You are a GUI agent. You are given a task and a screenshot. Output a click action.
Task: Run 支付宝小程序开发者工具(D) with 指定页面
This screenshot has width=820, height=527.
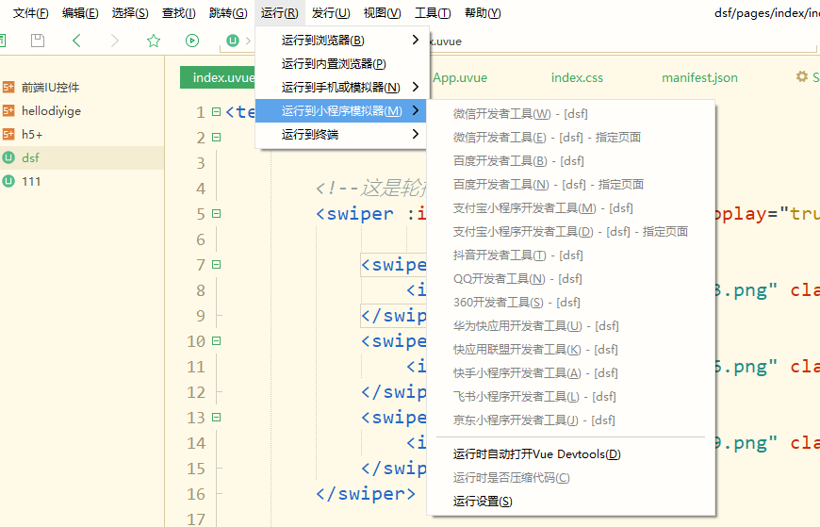click(x=571, y=231)
